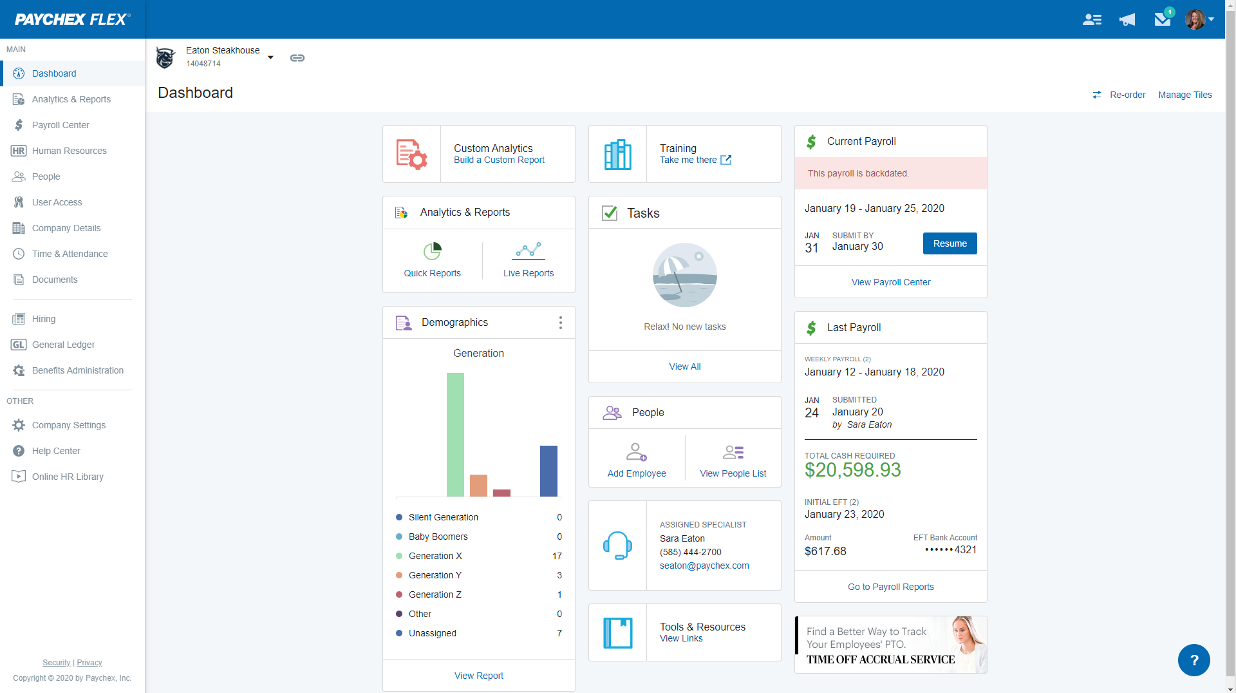Select the Payroll Center dollar icon

pyautogui.click(x=19, y=125)
